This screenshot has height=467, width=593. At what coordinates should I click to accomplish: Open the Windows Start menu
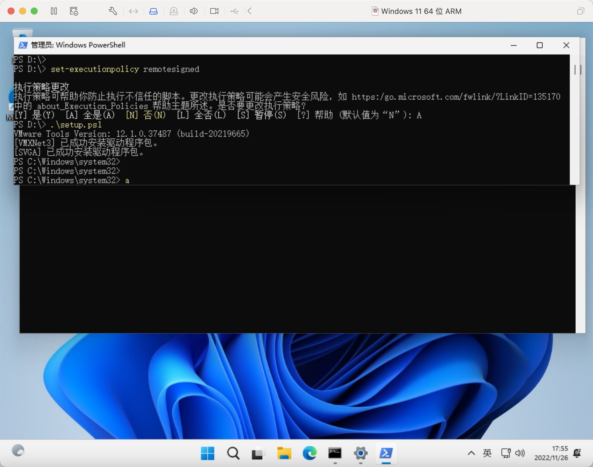207,453
